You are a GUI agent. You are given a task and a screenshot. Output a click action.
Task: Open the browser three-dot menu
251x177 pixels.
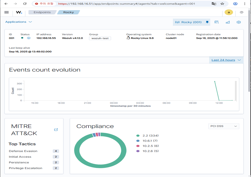245,4
